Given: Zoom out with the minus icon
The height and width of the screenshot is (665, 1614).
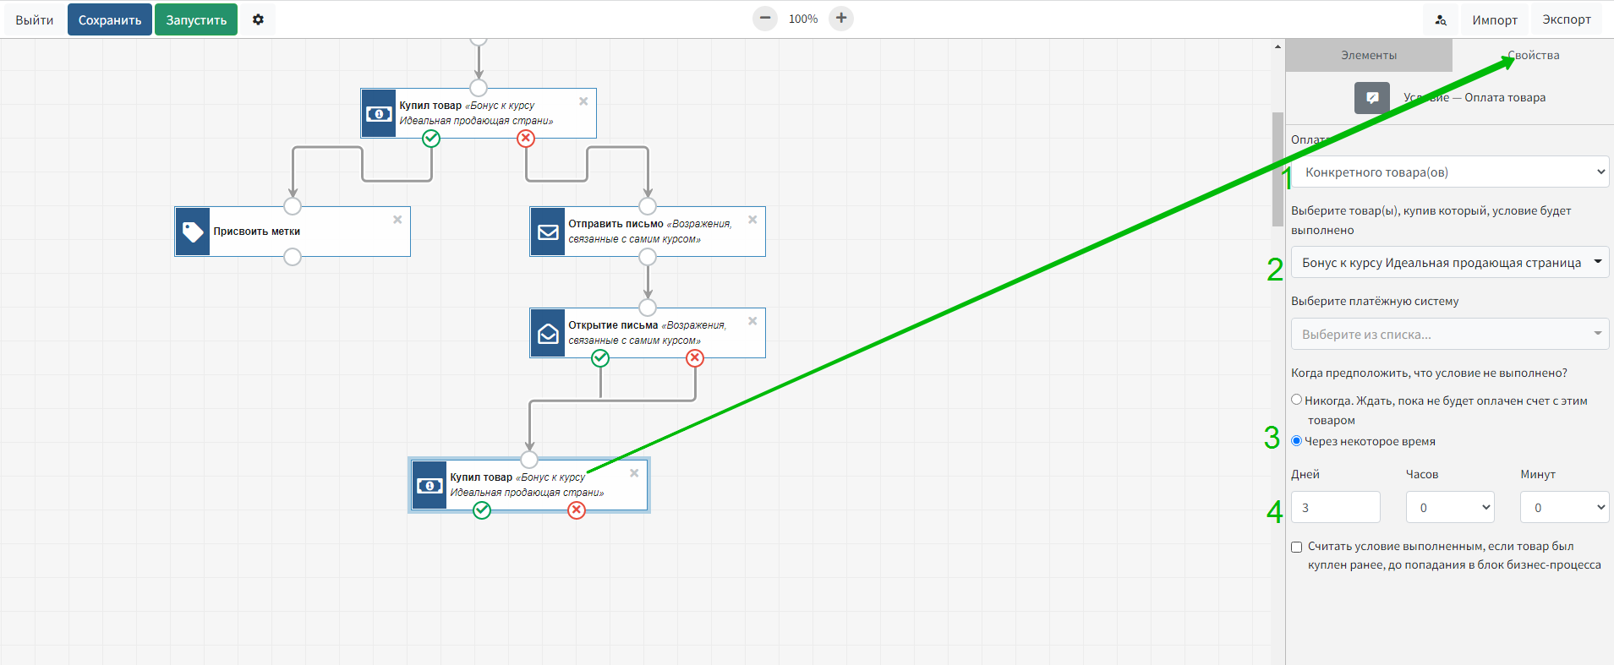Looking at the screenshot, I should click(764, 19).
